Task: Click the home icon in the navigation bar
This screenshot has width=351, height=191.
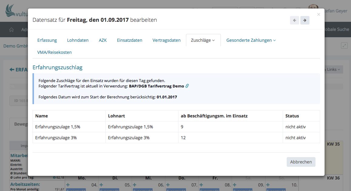Action: [12, 30]
